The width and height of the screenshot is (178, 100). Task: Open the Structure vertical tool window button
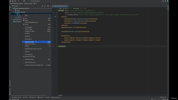tap(10, 83)
